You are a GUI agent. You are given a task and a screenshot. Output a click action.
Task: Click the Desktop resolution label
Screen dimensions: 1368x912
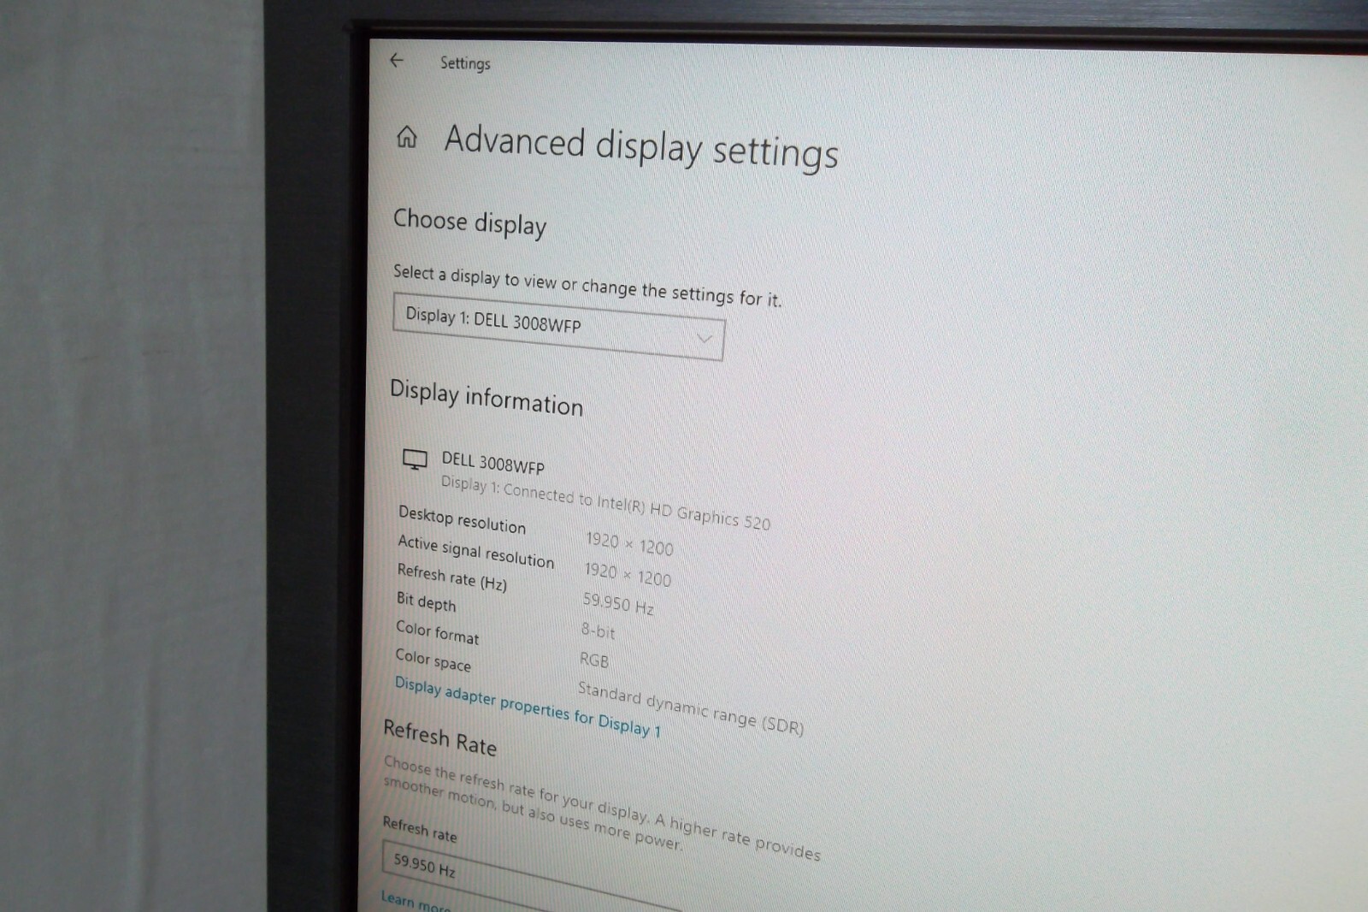point(462,519)
